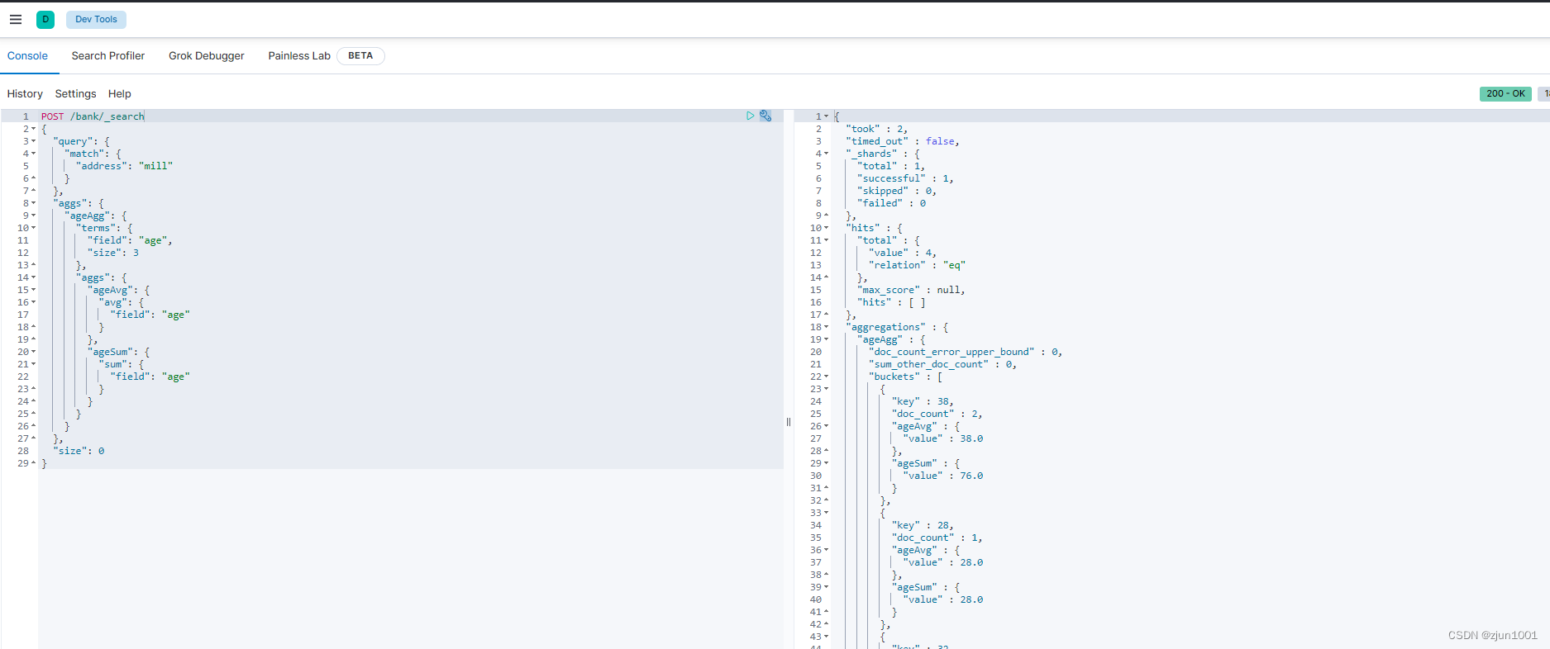Collapse the "sum" fold at line 21
This screenshot has width=1550, height=649.
33,364
